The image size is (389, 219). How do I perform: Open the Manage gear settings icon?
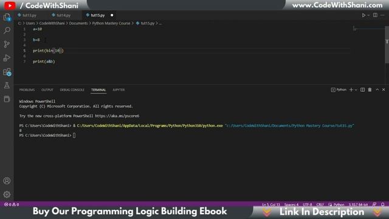7,194
